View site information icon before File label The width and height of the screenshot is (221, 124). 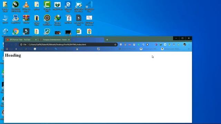click(x=21, y=44)
